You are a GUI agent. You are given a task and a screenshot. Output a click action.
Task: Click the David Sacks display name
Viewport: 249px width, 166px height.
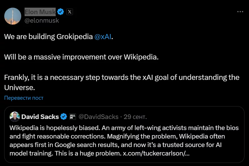click(x=40, y=117)
